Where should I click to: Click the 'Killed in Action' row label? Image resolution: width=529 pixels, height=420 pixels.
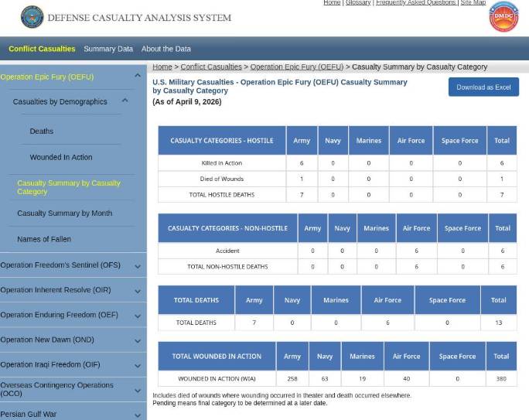click(x=222, y=163)
